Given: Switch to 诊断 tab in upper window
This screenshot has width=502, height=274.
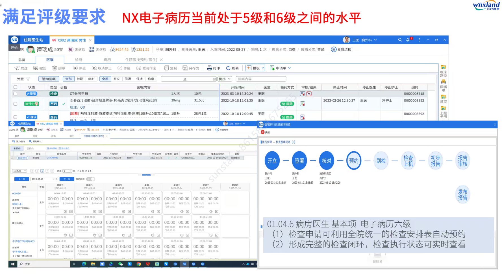Looking at the screenshot, I should (x=79, y=60).
